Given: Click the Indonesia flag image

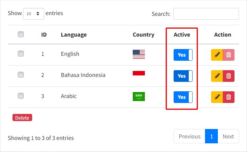Looking at the screenshot, I should [x=139, y=73].
